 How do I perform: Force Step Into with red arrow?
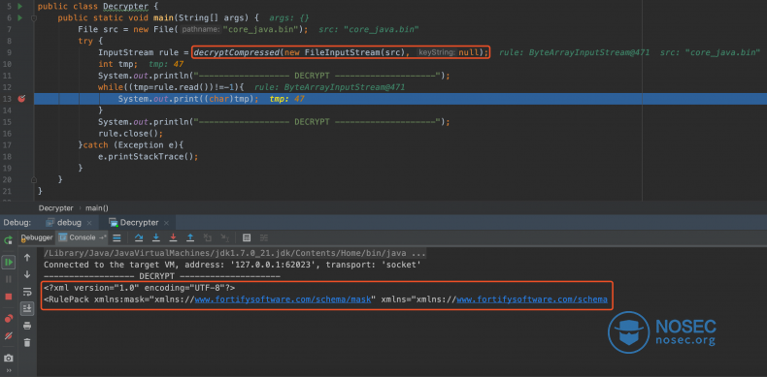(173, 237)
